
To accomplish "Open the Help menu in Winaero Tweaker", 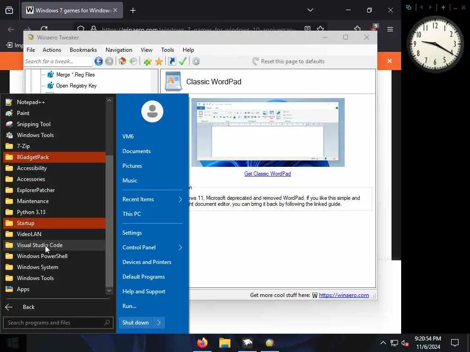I will coord(188,50).
